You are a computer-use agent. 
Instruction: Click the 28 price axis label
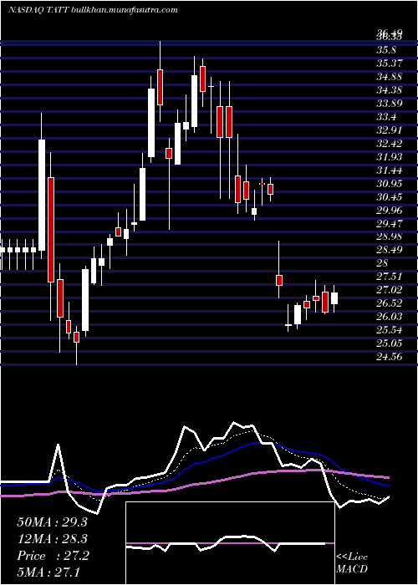coord(383,263)
